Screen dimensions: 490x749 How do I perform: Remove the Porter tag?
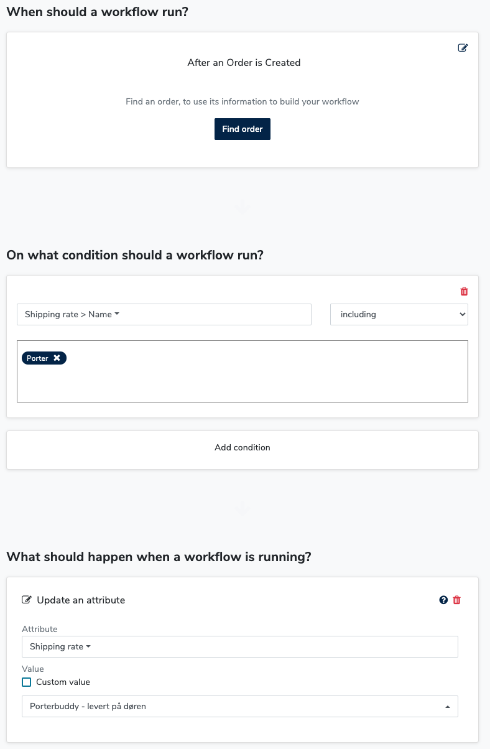pyautogui.click(x=57, y=358)
